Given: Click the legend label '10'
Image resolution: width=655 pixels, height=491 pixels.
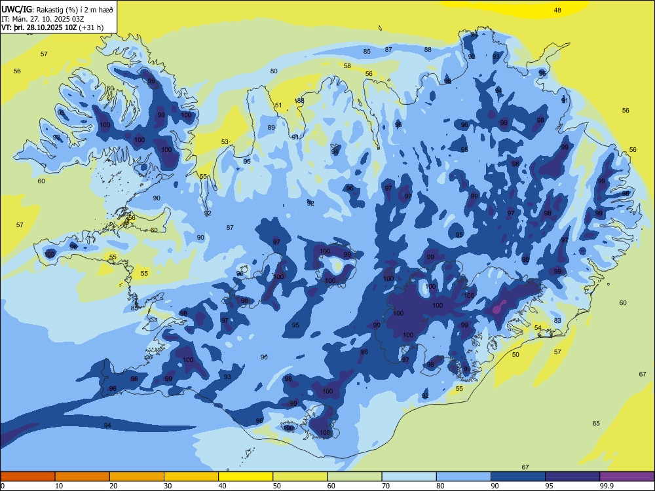Looking at the screenshot, I should coord(59,486).
